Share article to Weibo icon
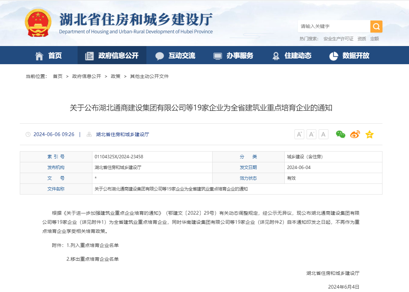 (x=355, y=134)
